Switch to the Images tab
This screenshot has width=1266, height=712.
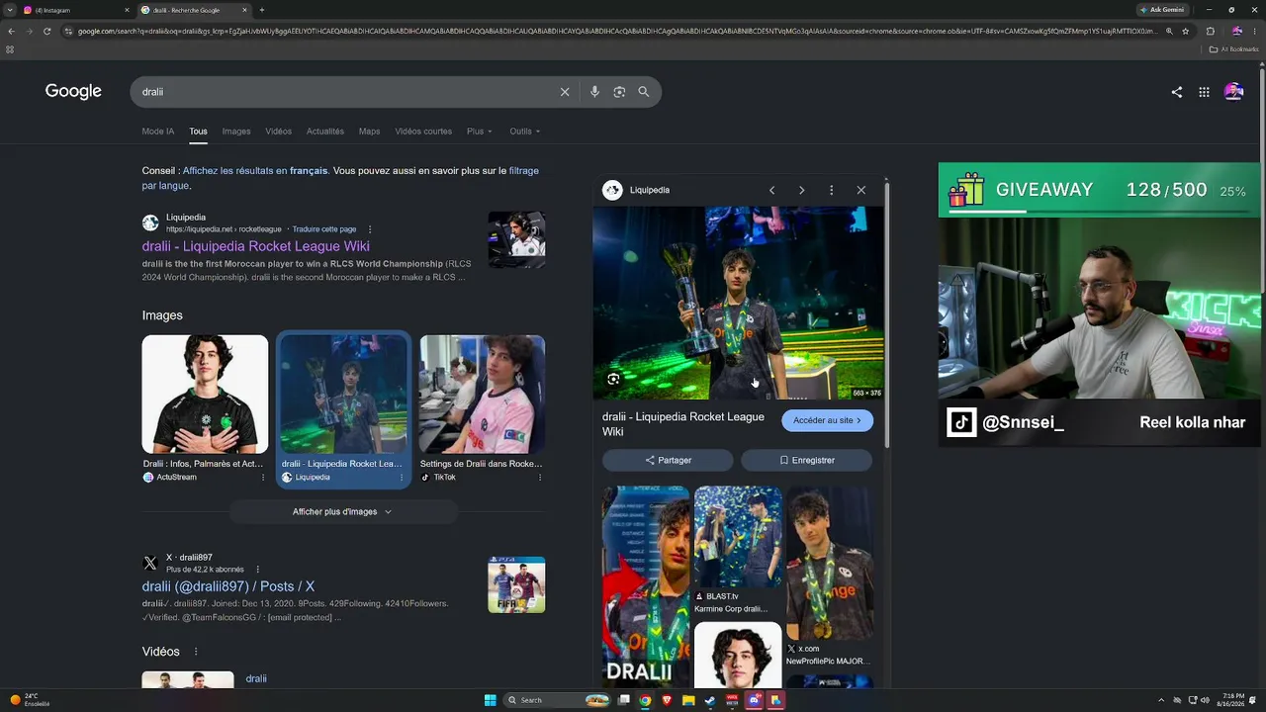tap(236, 132)
